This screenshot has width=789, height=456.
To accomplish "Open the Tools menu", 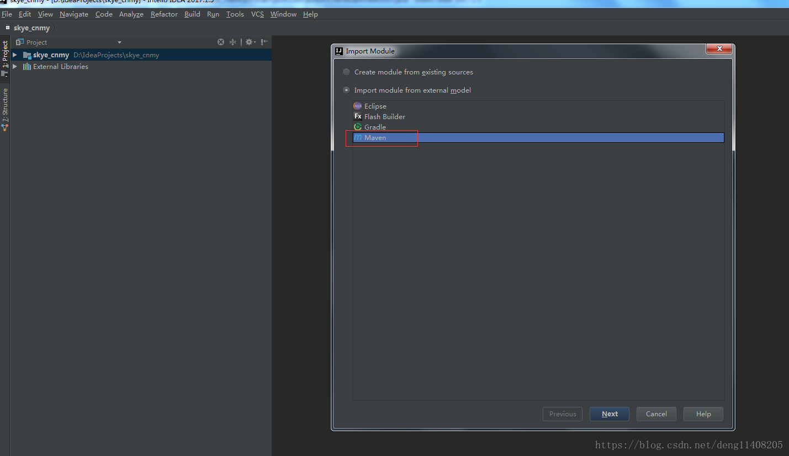I will 235,14.
